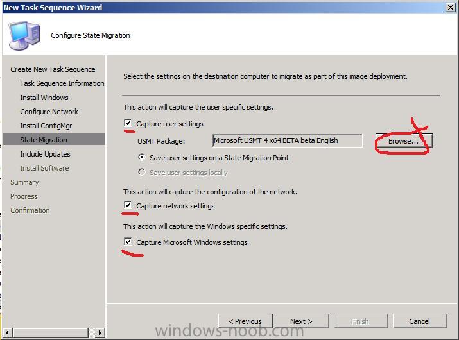Go to Configure Network step
Image resolution: width=459 pixels, height=340 pixels.
tap(49, 112)
